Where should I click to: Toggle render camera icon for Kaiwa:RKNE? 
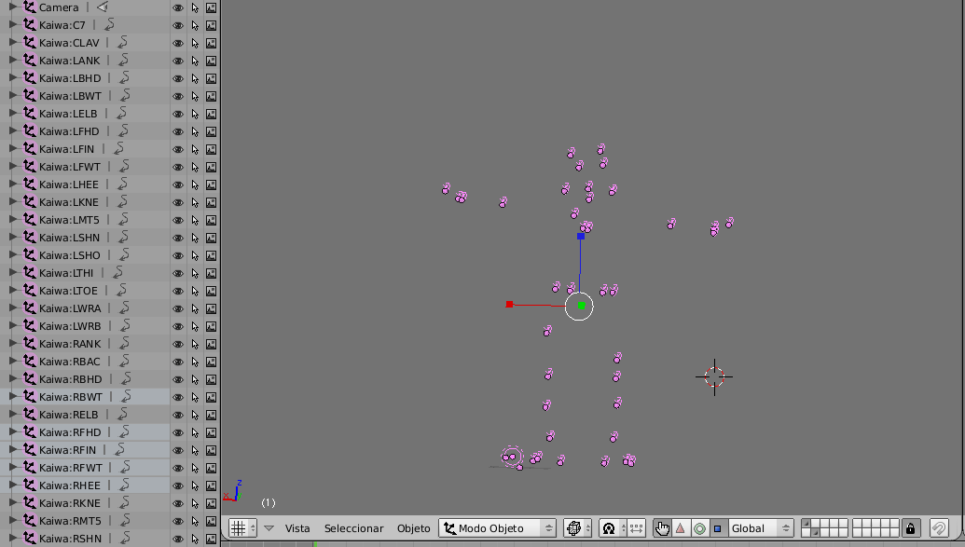point(211,502)
